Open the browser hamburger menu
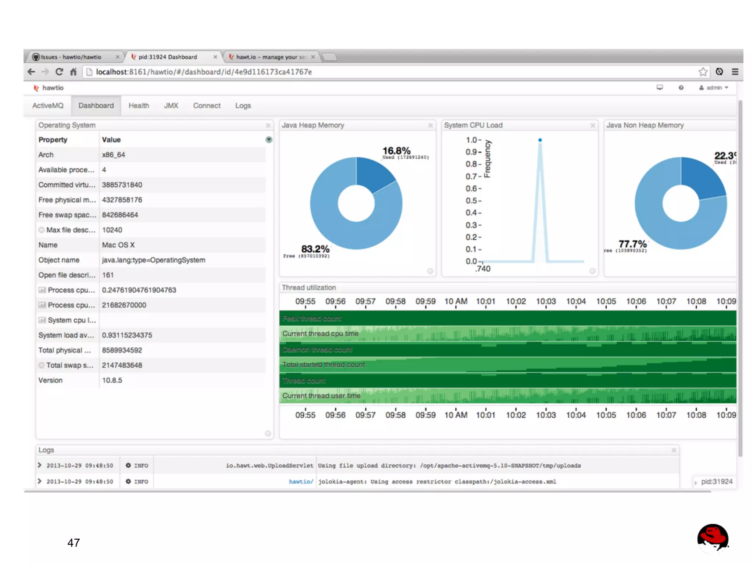This screenshot has height=565, width=753. point(735,72)
